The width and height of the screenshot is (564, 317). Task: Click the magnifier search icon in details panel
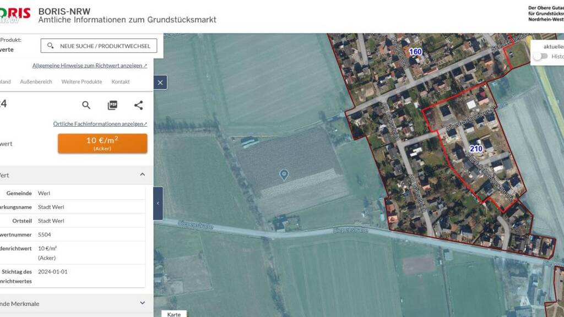[86, 105]
